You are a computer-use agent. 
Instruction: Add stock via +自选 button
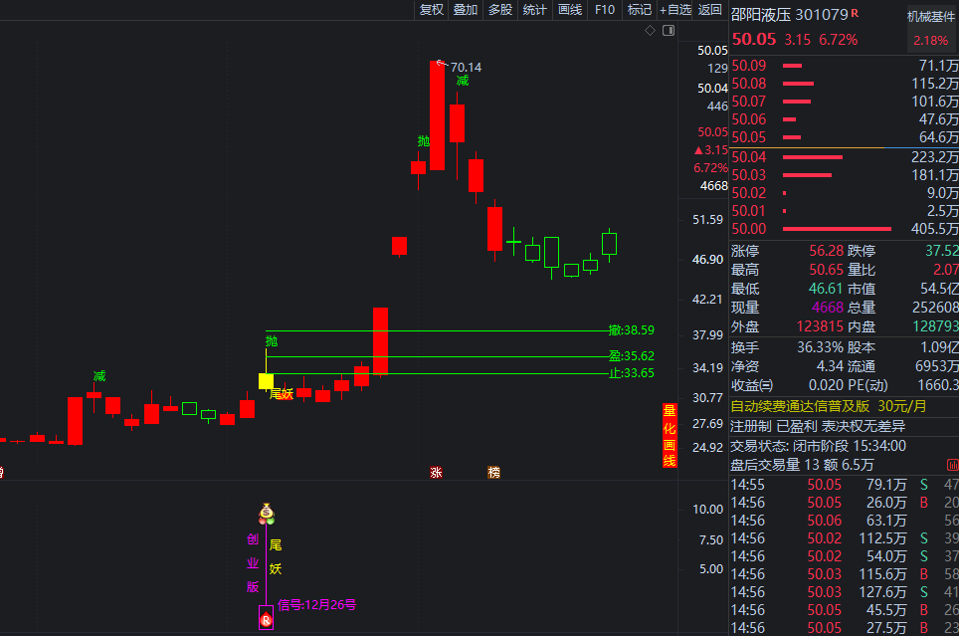pyautogui.click(x=674, y=10)
